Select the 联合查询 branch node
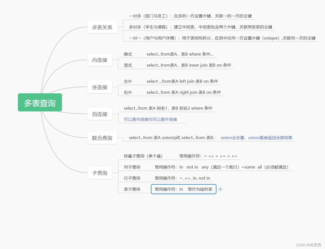 [102, 138]
